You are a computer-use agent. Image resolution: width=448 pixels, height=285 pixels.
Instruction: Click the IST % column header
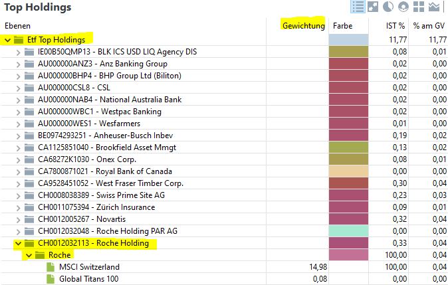(x=396, y=26)
